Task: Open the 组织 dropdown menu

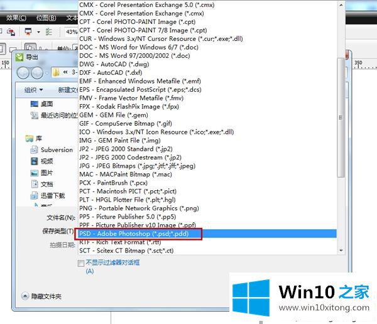Action: (33, 90)
